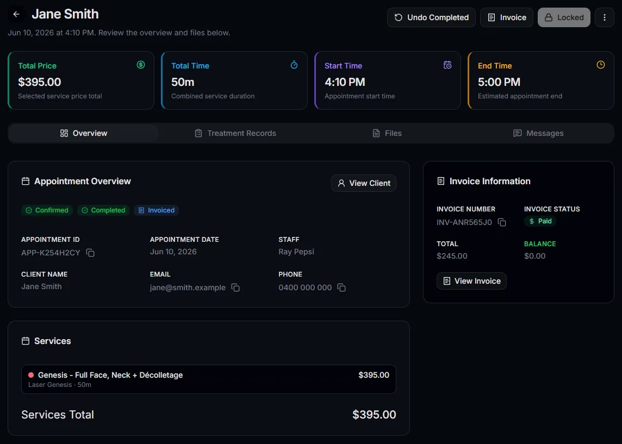
Task: Open View Client profile
Action: tap(364, 183)
